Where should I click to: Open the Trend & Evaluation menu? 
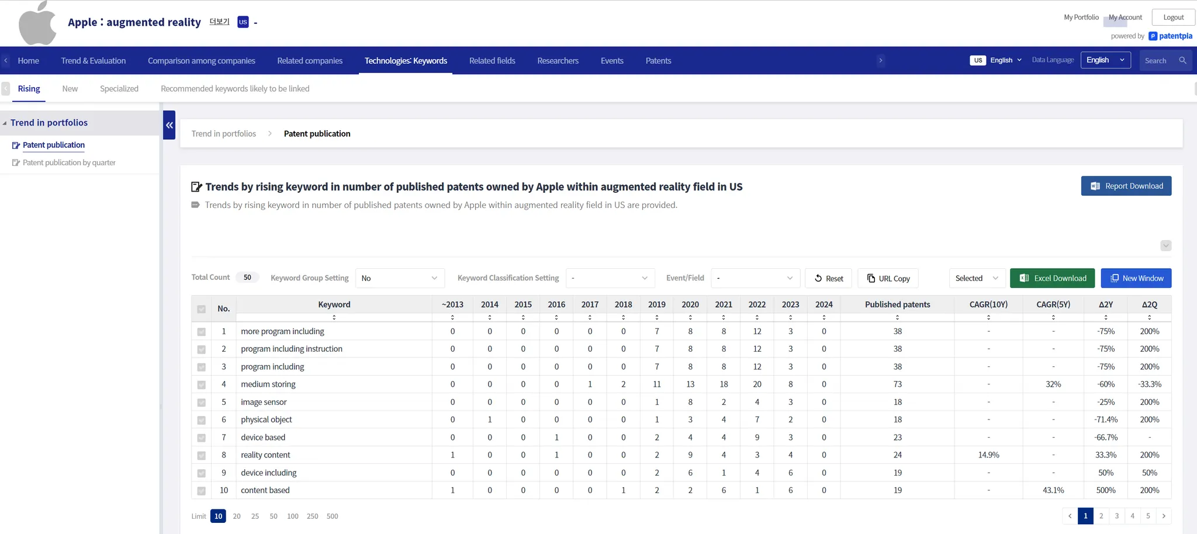point(94,60)
